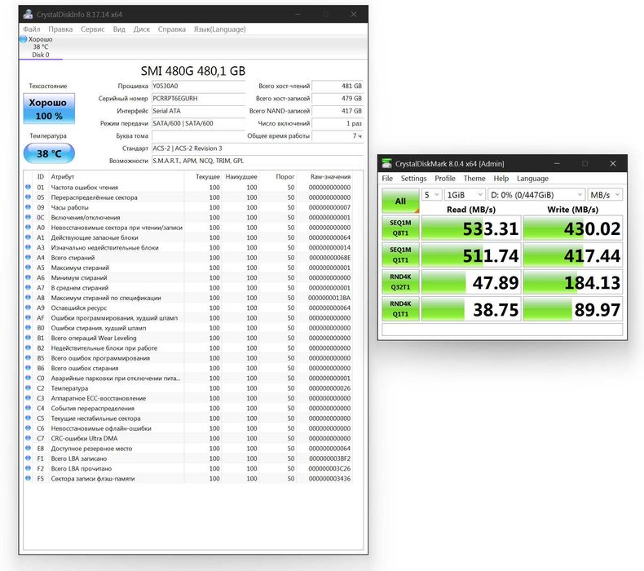Click the SEQ1M Q8T1 write result 430.02
The image size is (644, 571).
click(573, 228)
